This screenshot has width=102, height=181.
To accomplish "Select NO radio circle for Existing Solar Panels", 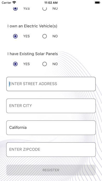I will click(44, 64).
